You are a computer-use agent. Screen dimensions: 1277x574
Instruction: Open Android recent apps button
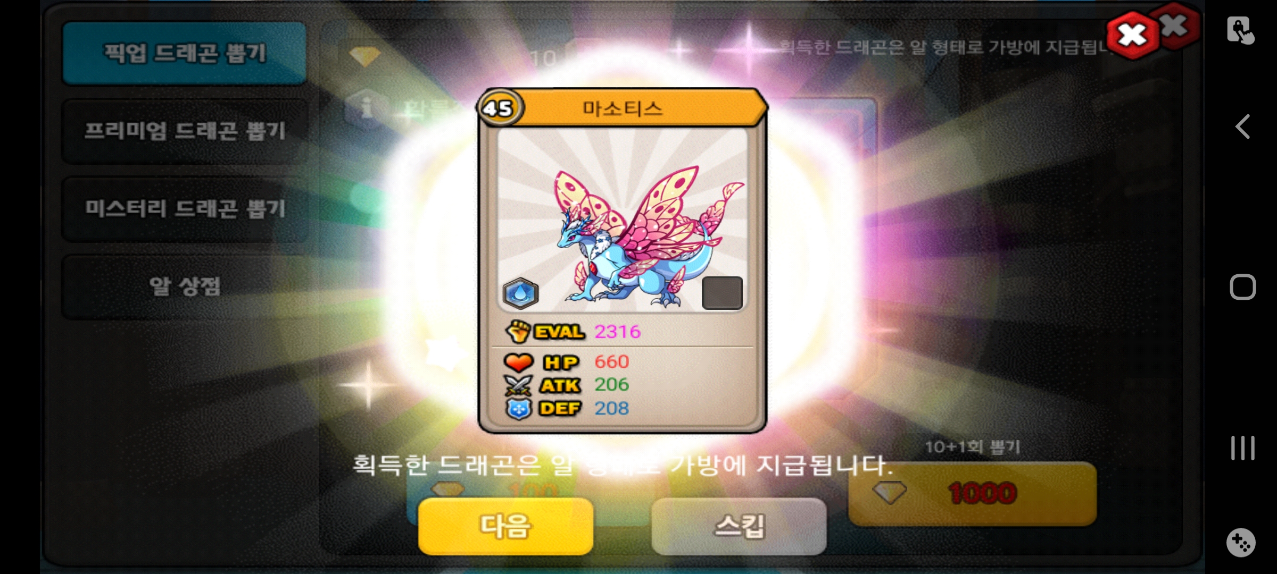point(1242,448)
